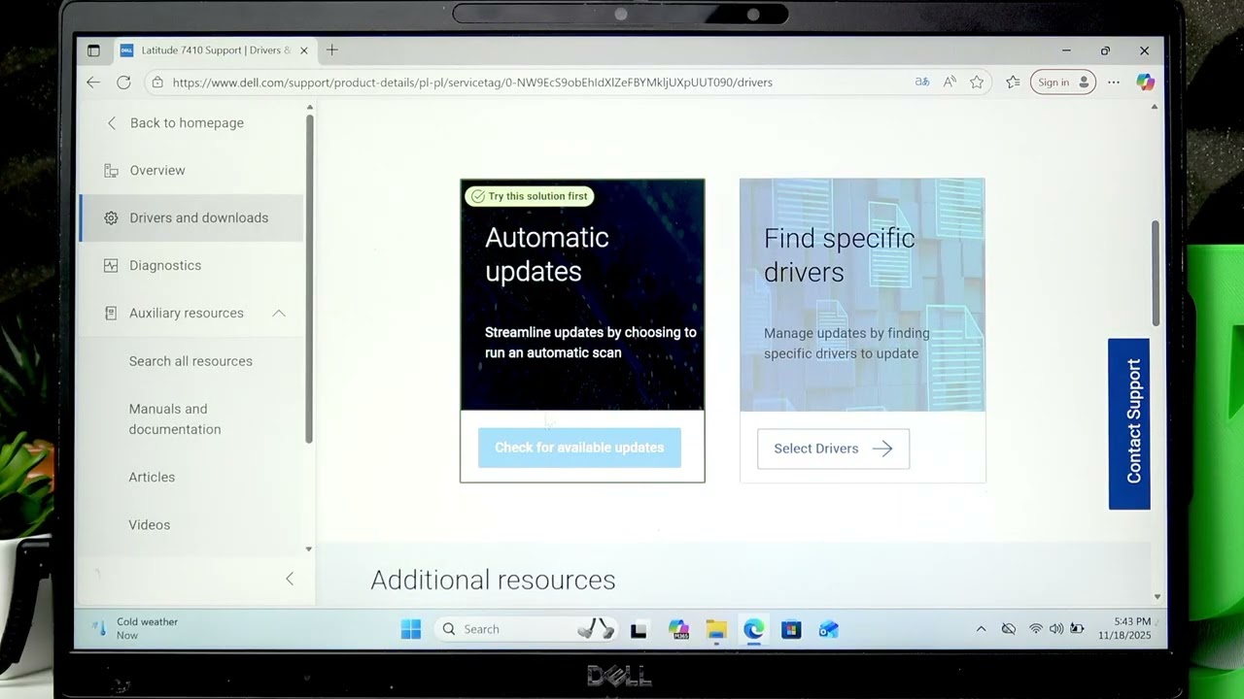Image resolution: width=1244 pixels, height=699 pixels.
Task: Open the Windows Start menu
Action: (x=411, y=630)
